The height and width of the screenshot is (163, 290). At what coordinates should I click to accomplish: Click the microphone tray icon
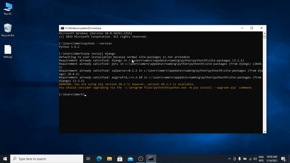point(240,159)
